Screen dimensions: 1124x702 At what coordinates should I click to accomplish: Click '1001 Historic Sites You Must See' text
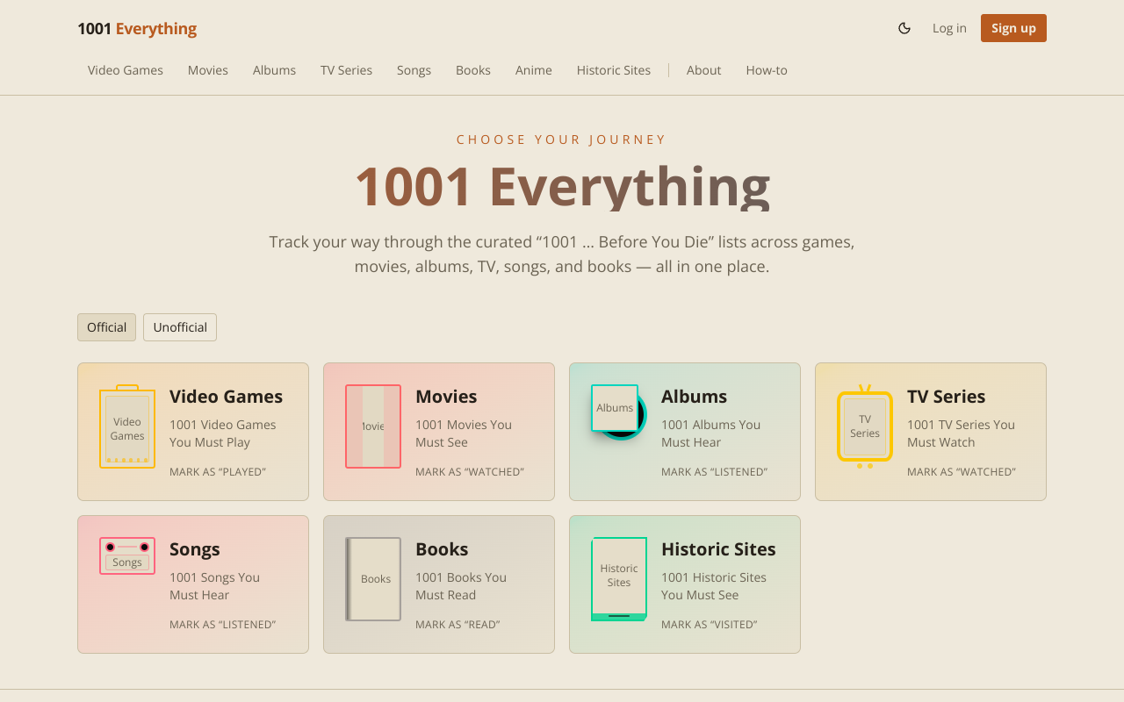point(714,586)
